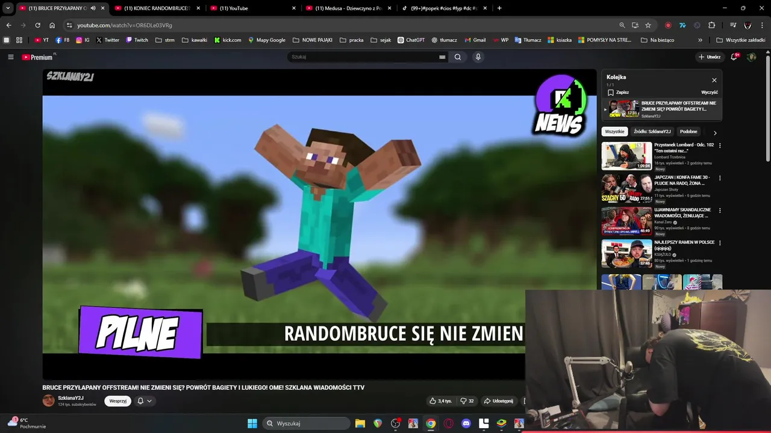Select the Źródło: SzklanaY2J chip

[652, 132]
